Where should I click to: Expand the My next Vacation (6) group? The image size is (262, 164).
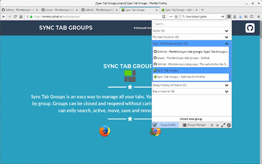coord(227,37)
